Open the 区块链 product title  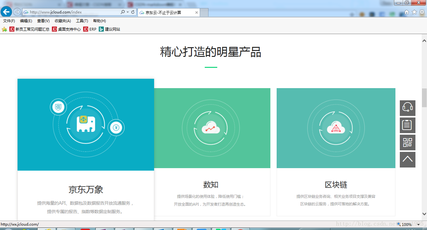click(336, 185)
